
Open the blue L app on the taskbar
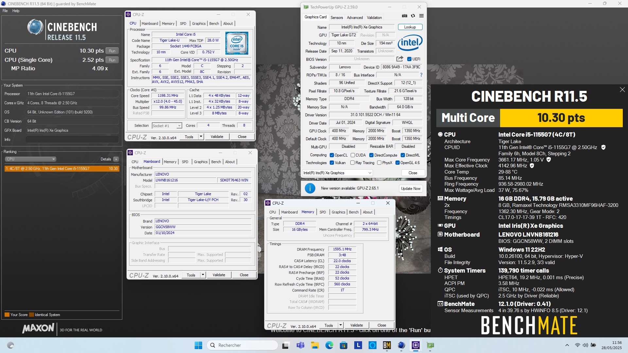tap(358, 345)
